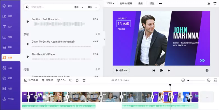219x110 pixels.
Task: Add transition between scenes 06 and 07
Action: 121,97
